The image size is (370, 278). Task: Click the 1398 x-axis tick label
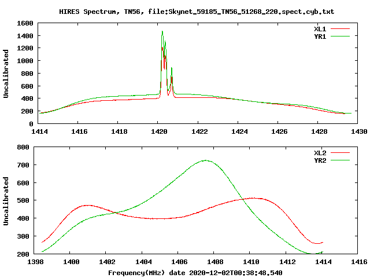[x=35, y=262]
